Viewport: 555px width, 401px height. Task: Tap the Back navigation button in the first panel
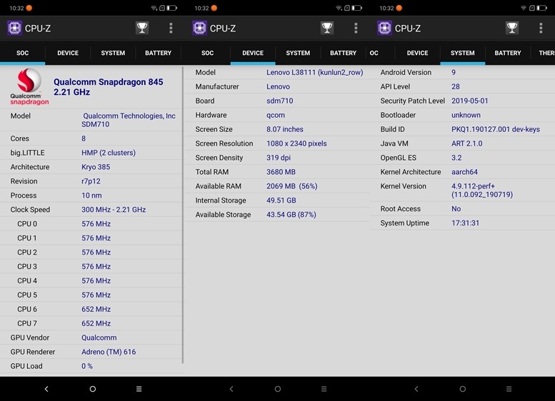46,389
